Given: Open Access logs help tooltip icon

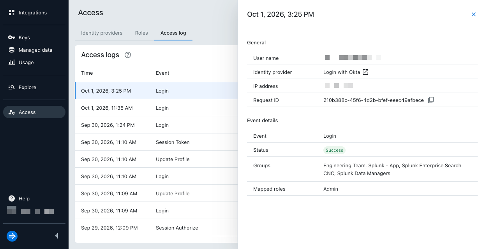Looking at the screenshot, I should [x=127, y=55].
